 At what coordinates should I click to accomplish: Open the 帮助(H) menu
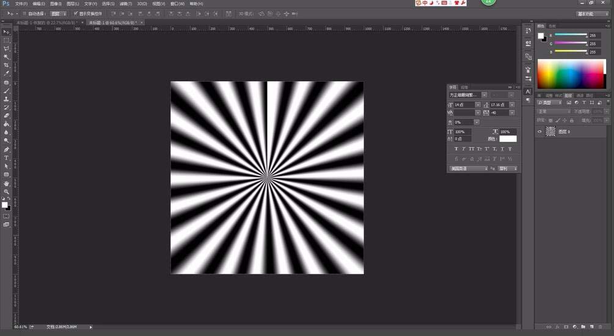[x=196, y=4]
